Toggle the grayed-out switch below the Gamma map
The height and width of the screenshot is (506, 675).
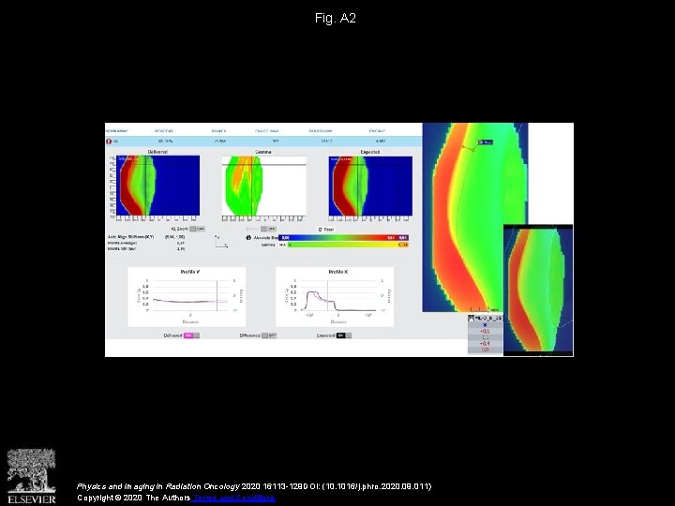coord(268,229)
